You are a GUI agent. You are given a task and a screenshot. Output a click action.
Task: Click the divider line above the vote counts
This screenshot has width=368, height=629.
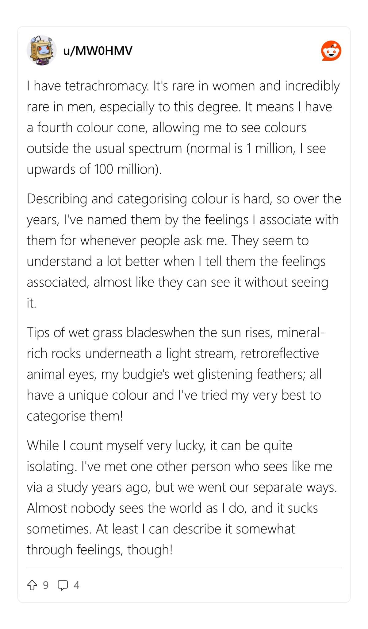pos(184,568)
